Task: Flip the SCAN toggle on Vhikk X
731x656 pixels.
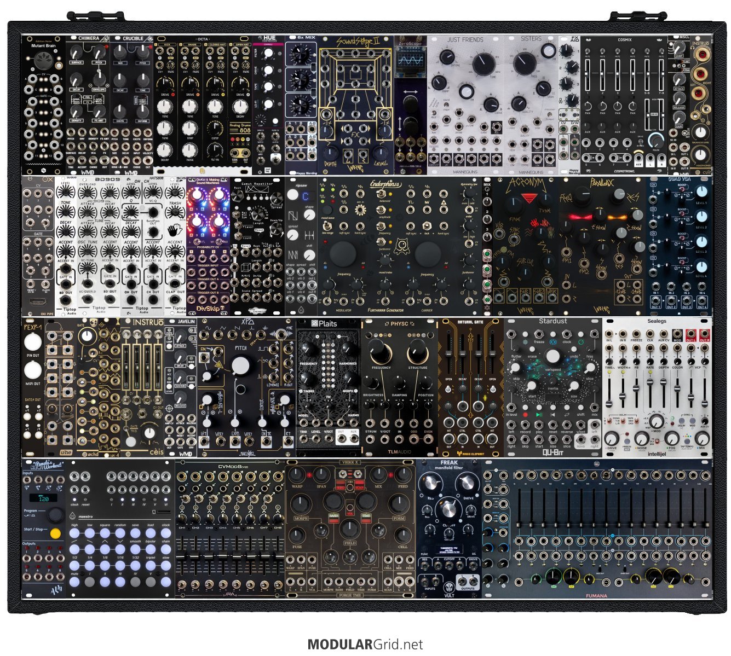Action: (358, 474)
